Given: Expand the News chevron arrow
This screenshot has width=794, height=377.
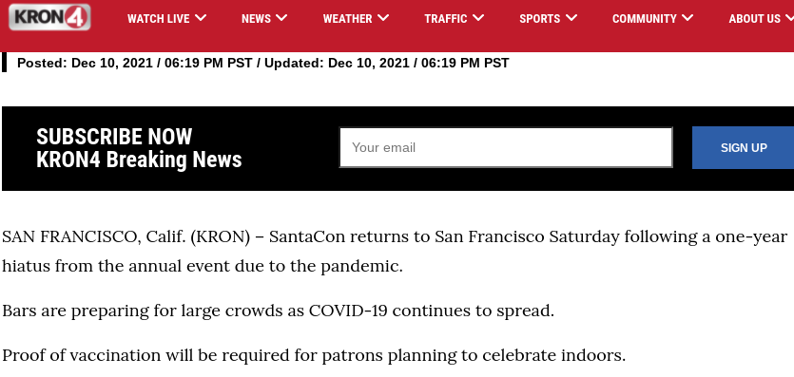Looking at the screenshot, I should tap(281, 18).
